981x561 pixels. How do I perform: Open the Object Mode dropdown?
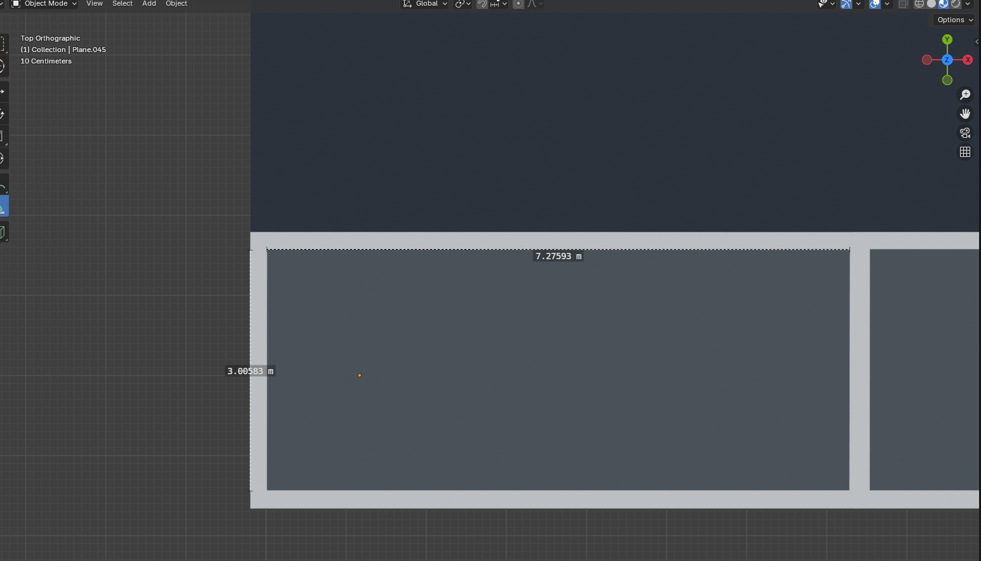tap(44, 4)
